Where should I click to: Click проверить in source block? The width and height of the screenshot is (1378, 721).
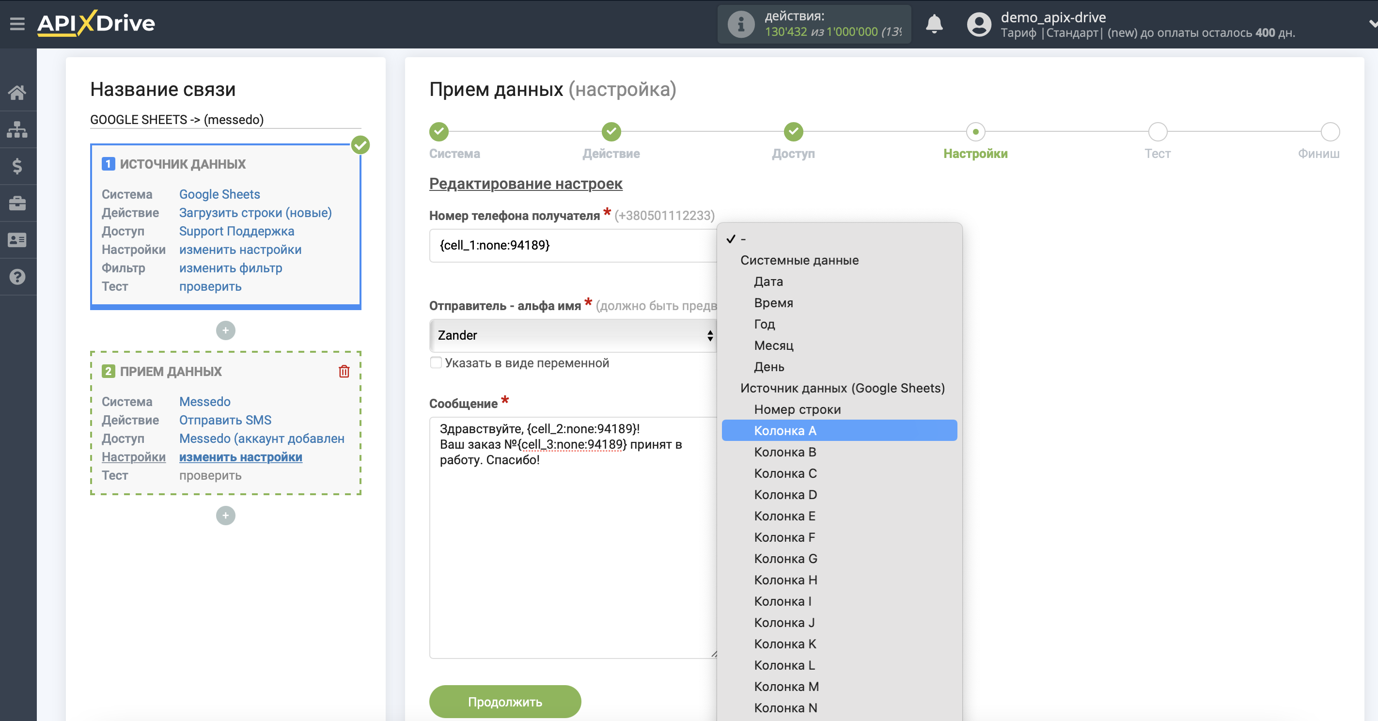[x=210, y=287]
